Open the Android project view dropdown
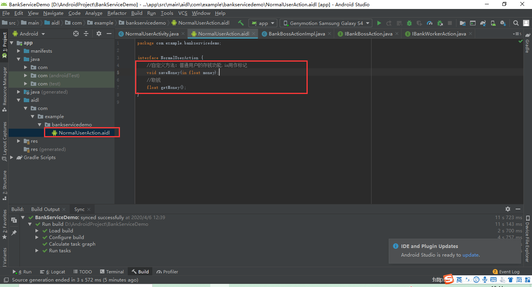This screenshot has width=532, height=287. [x=29, y=34]
